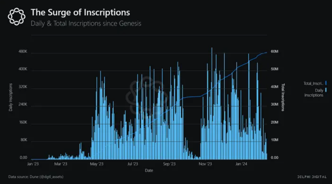Click the tallest daily bar in Nov '23
This screenshot has width=332, height=184.
point(212,103)
